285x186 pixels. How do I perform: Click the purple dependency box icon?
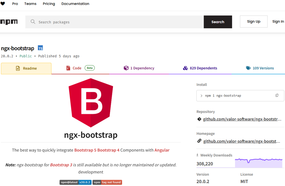126,68
